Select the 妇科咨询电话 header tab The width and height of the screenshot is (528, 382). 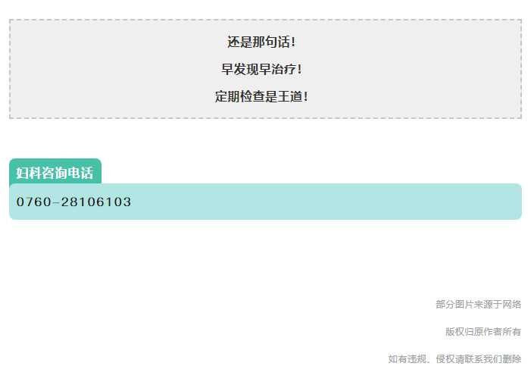click(55, 171)
